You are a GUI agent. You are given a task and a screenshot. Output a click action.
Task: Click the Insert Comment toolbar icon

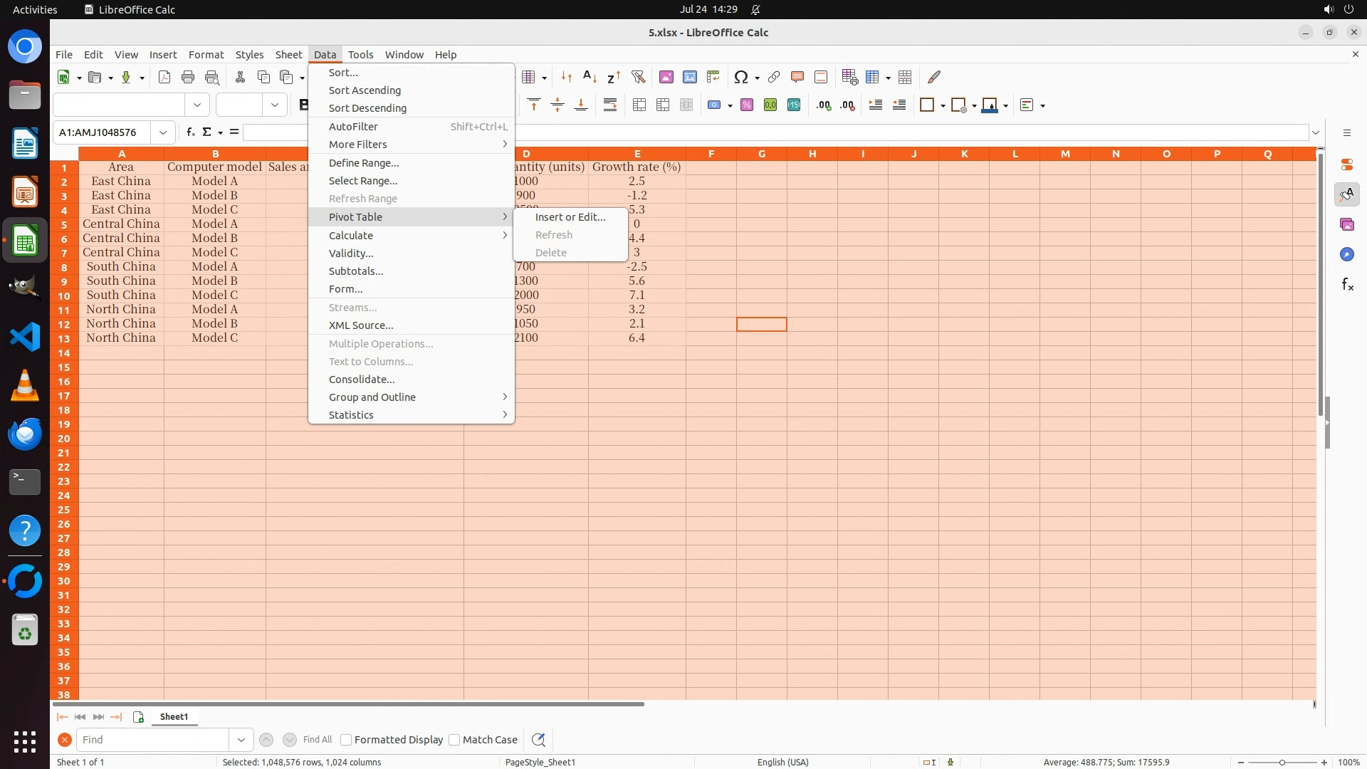click(x=797, y=77)
